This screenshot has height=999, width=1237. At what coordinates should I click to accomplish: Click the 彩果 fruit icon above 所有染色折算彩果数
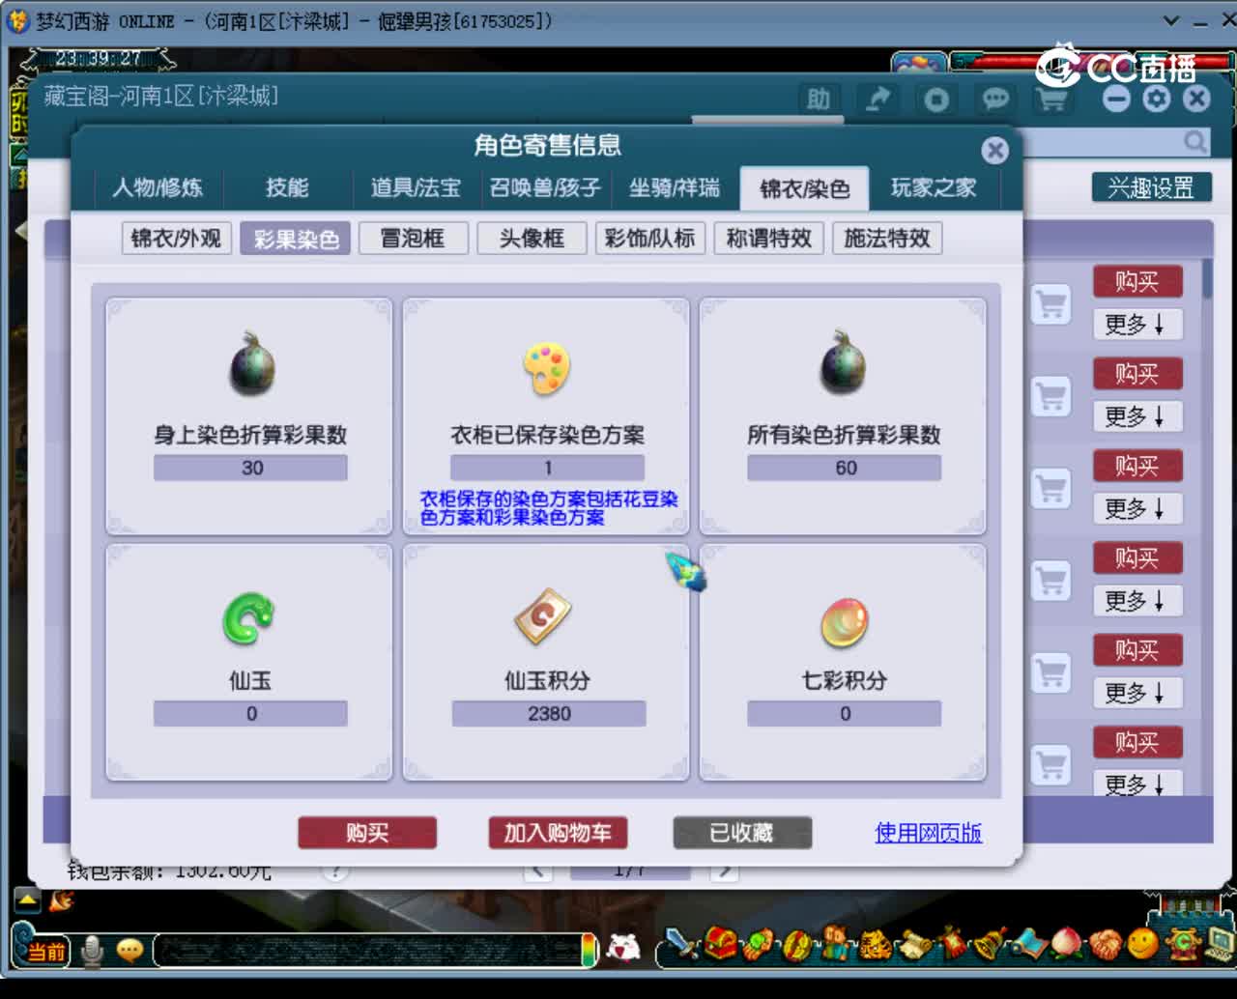click(844, 362)
